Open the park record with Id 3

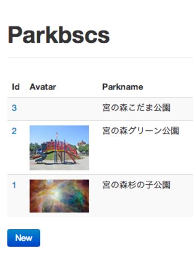14,108
